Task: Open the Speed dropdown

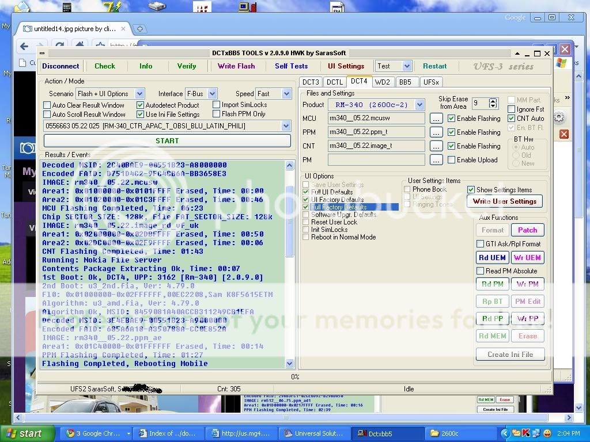Action: [x=287, y=94]
